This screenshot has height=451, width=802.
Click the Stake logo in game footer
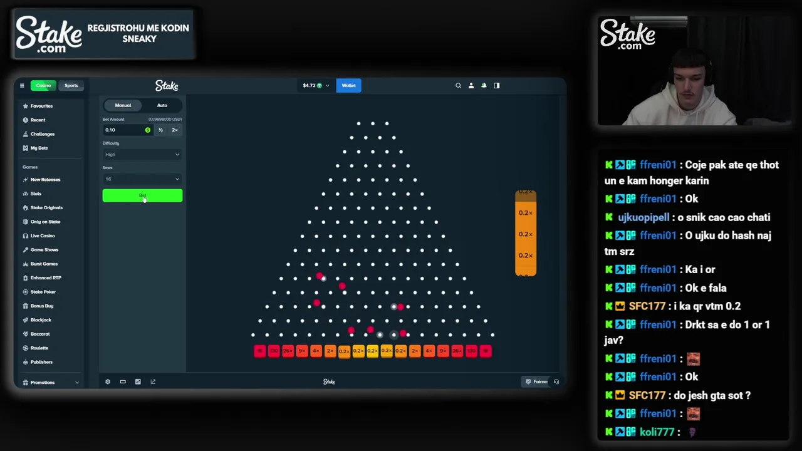click(x=329, y=381)
